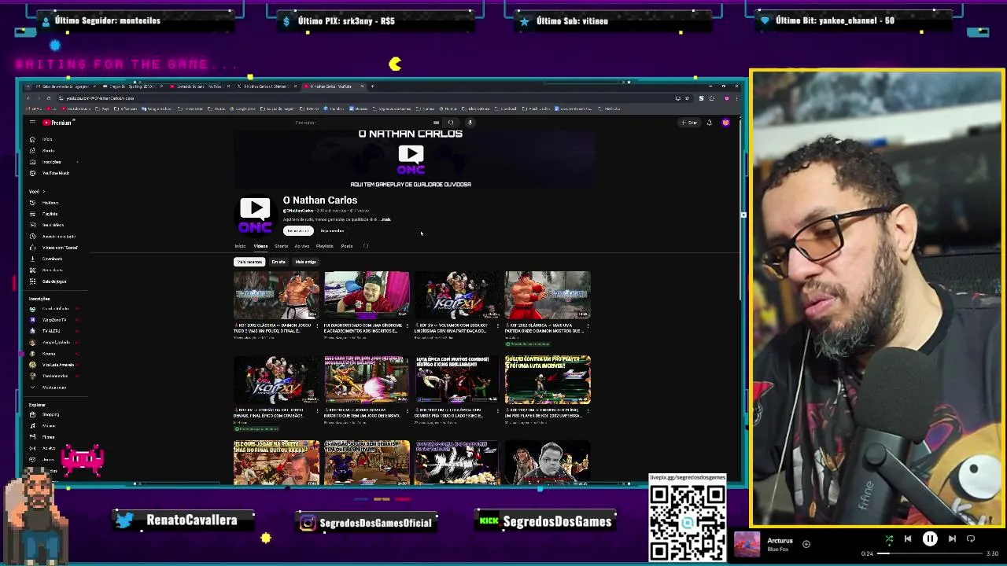Reload the page in the browser
The width and height of the screenshot is (1007, 566).
pyautogui.click(x=49, y=98)
